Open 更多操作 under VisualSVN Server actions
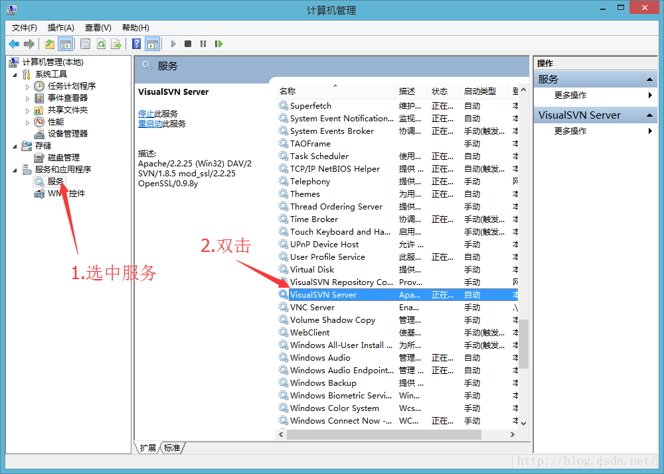The height and width of the screenshot is (474, 664). tap(570, 131)
